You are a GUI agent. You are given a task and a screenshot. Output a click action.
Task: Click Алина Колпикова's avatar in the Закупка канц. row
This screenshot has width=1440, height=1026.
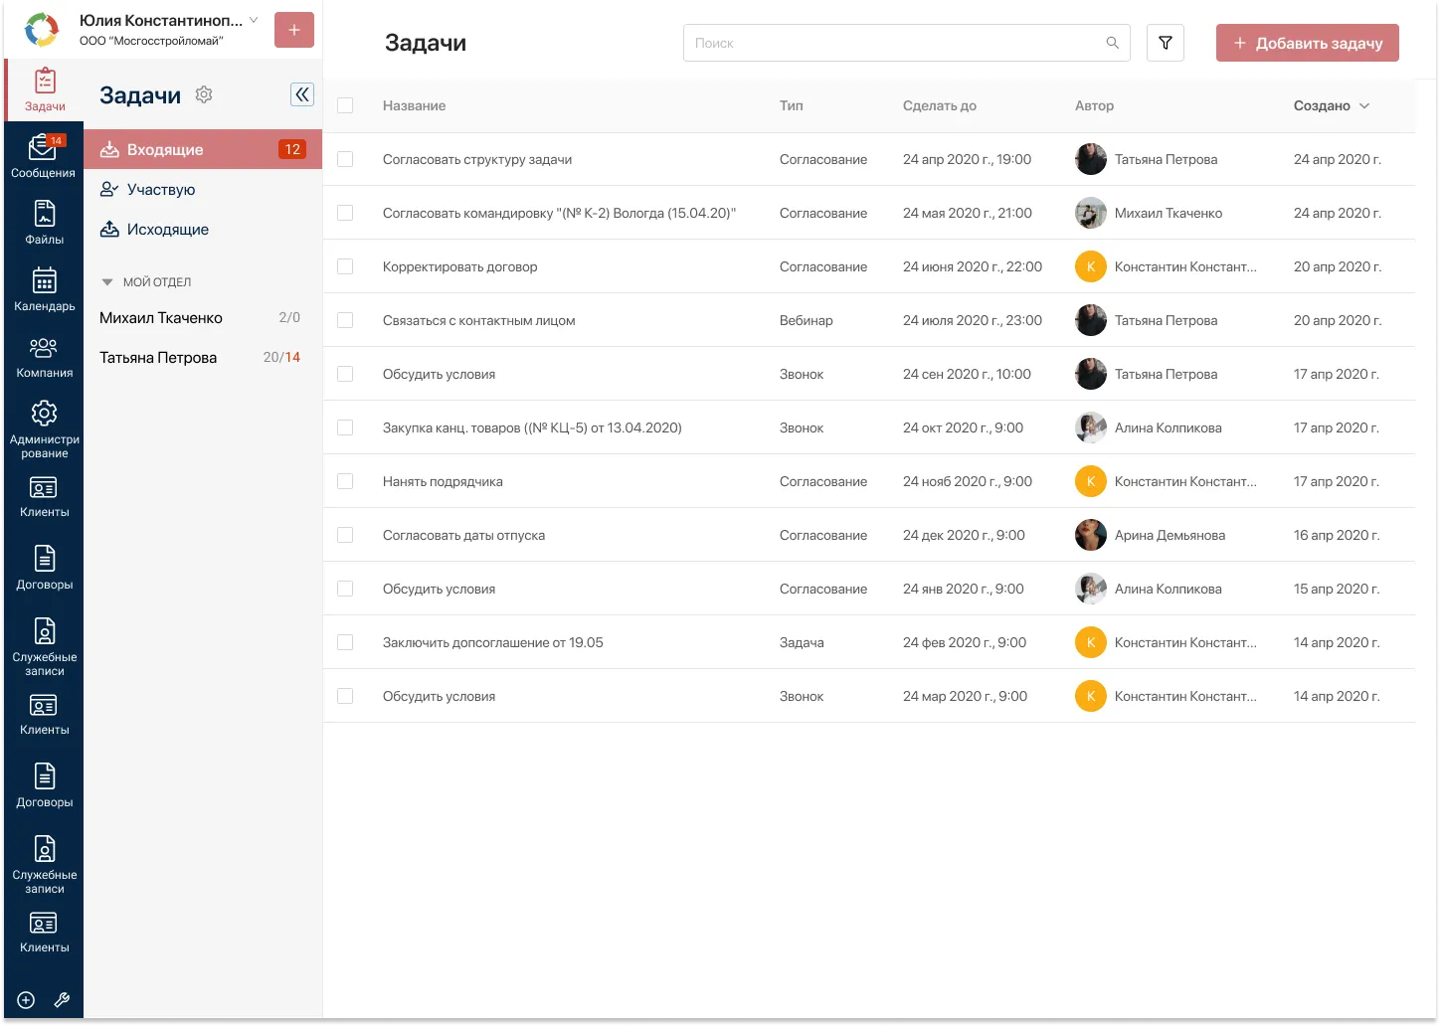click(1091, 427)
